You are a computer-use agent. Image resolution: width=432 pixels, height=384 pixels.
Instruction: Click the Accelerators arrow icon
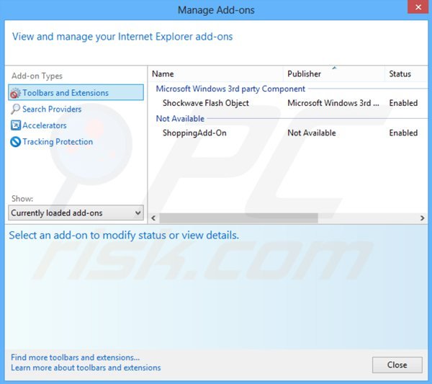[15, 125]
